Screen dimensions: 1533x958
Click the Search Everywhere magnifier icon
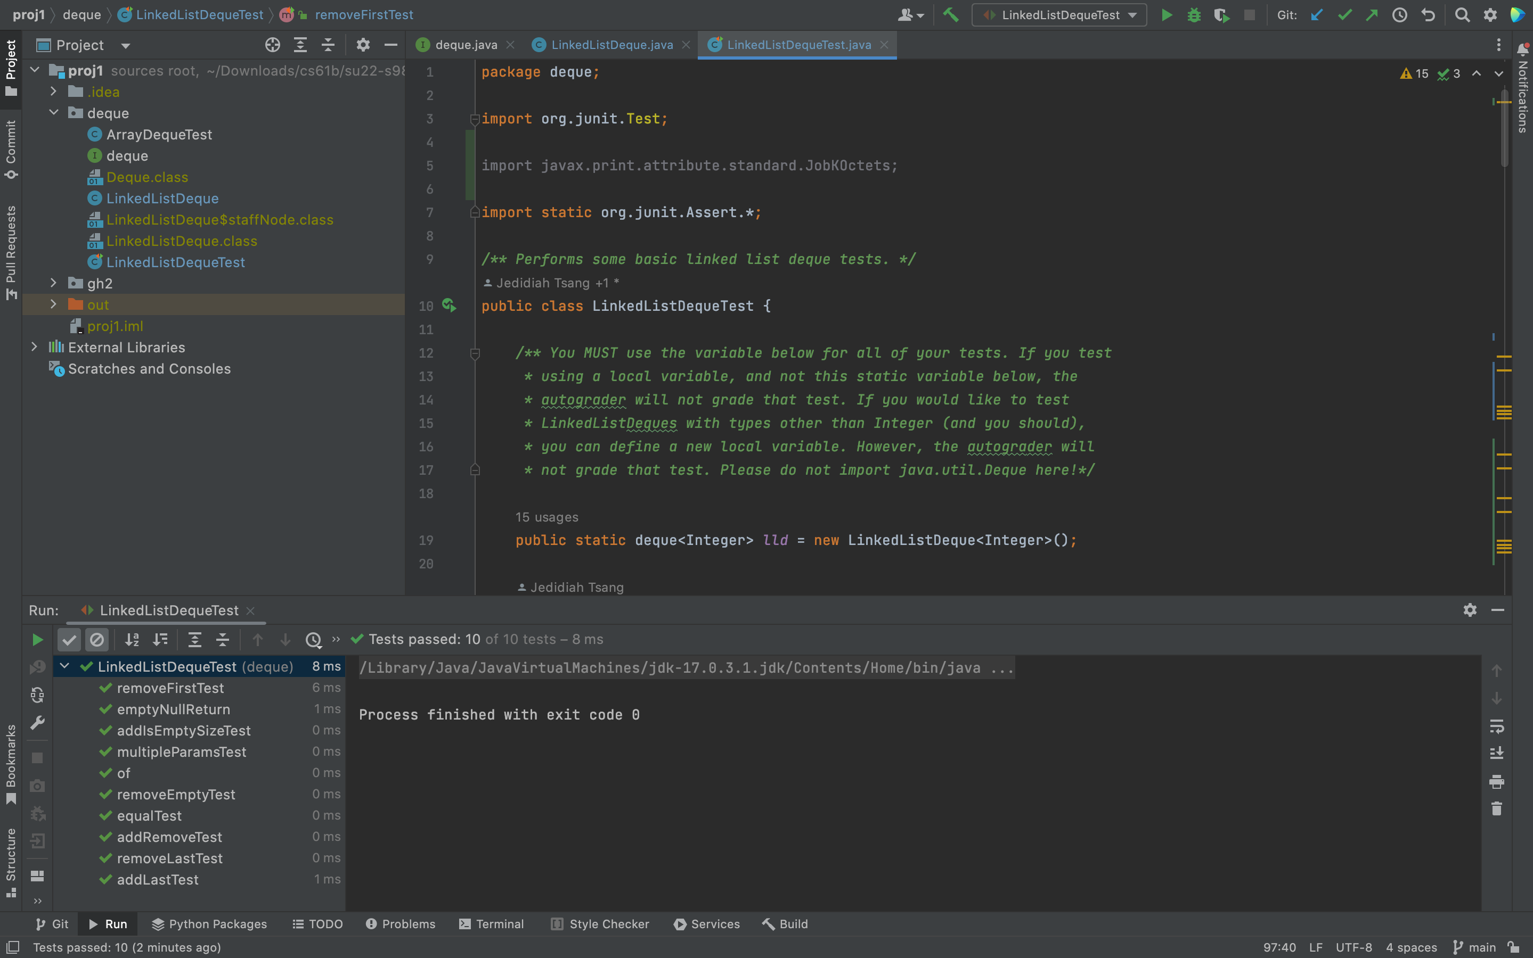tap(1462, 14)
